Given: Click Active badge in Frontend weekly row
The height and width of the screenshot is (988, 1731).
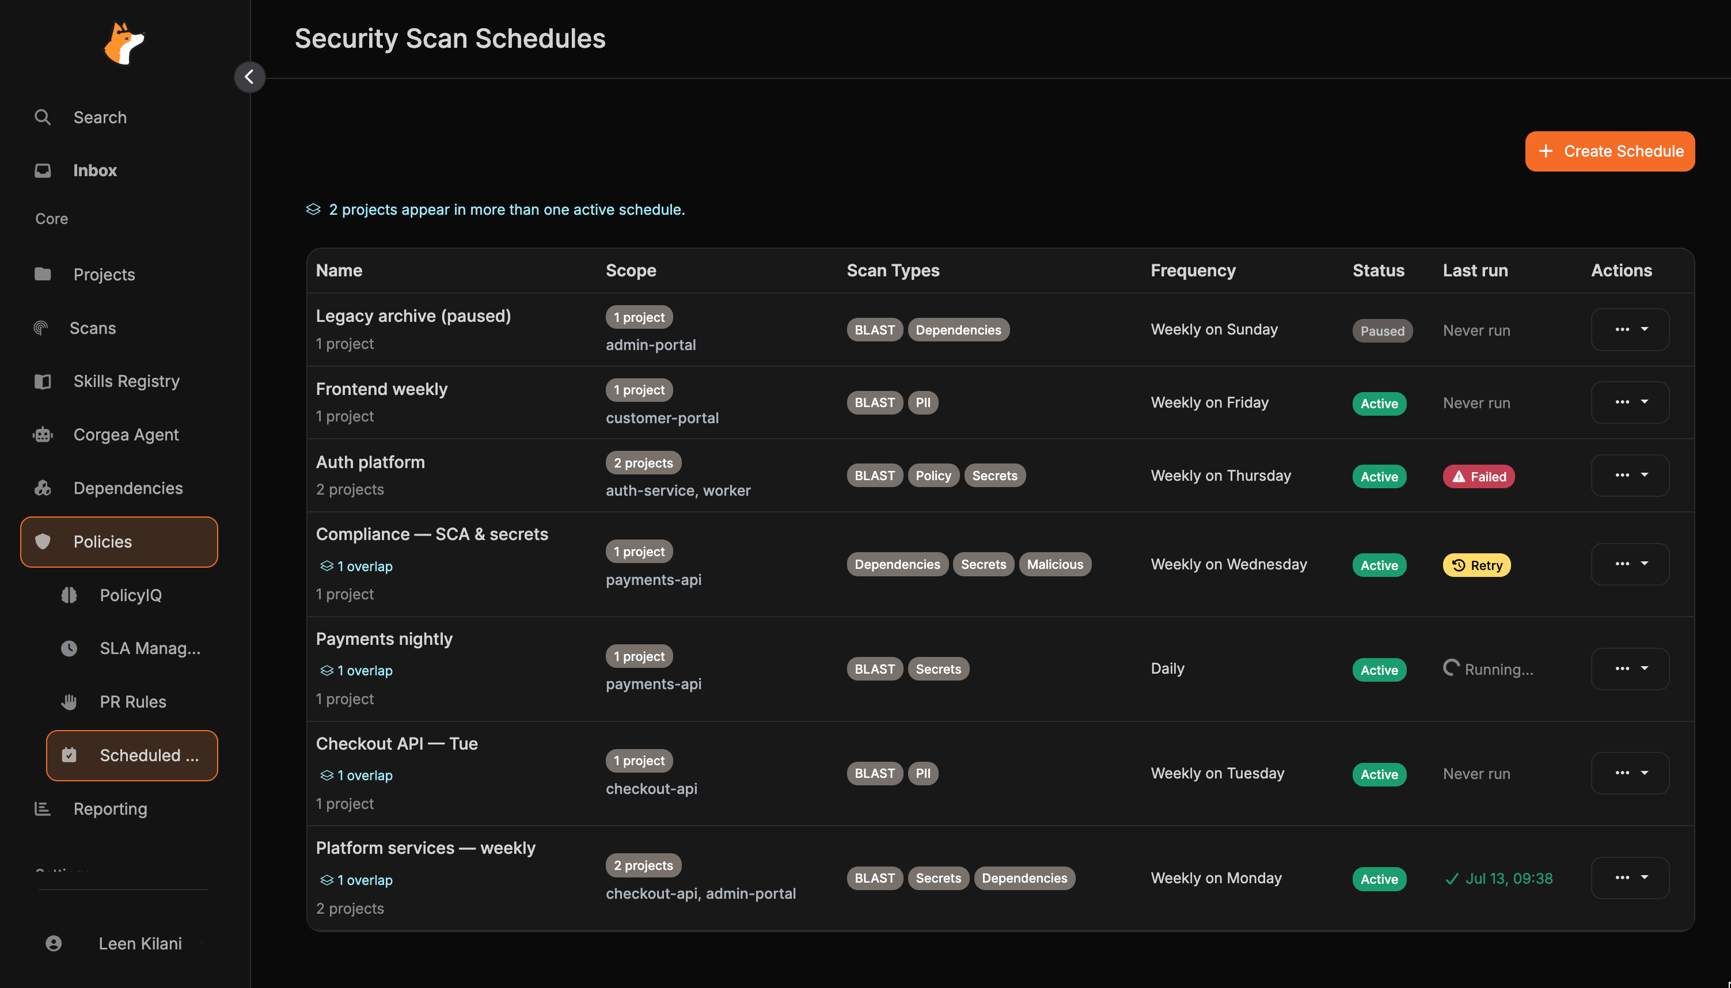Looking at the screenshot, I should click(x=1379, y=404).
